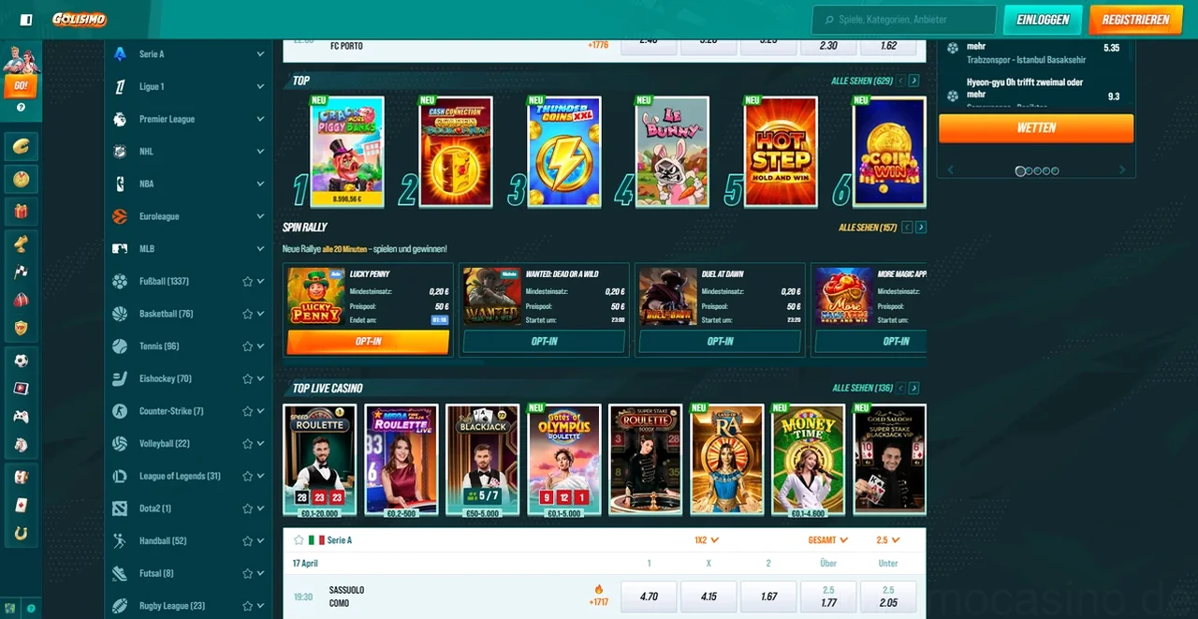The width and height of the screenshot is (1198, 619).
Task: Favorite Basketball with its star
Action: click(248, 314)
